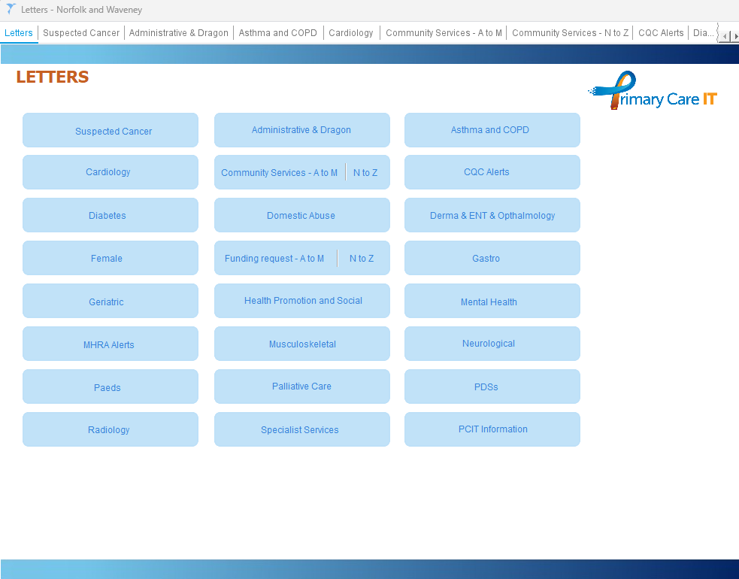Screen dimensions: 739x579
Task: Open the Cardiology letters button
Action: (110, 172)
